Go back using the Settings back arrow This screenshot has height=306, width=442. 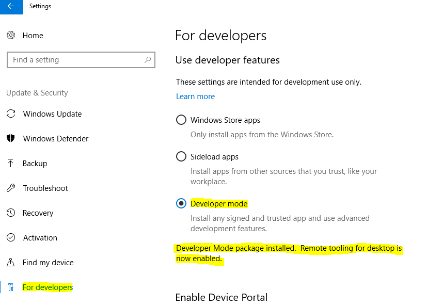tap(11, 7)
